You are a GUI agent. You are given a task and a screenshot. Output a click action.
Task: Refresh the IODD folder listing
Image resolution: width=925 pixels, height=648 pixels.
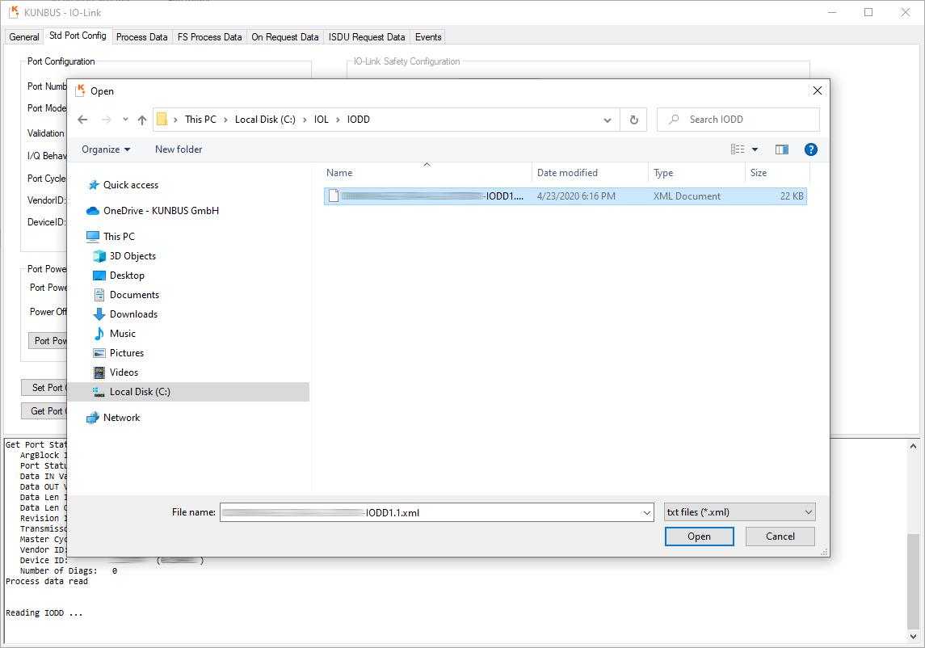[633, 120]
